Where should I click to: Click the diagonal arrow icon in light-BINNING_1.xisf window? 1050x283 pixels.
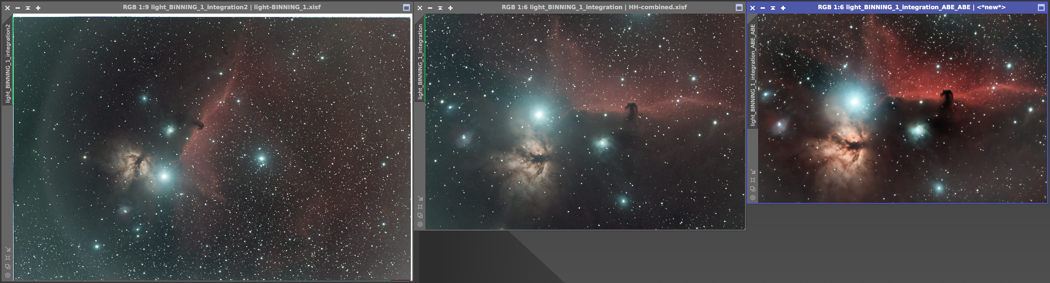[8, 249]
